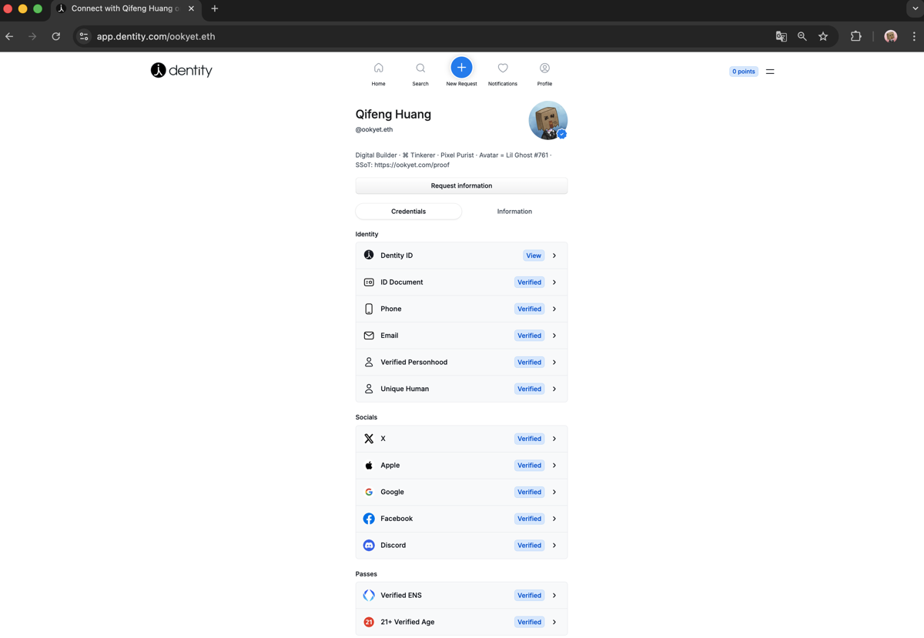
Task: Click the Search icon in header
Action: pos(420,73)
